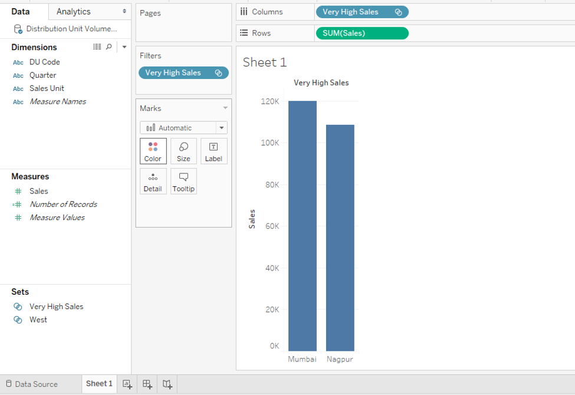Open the Color mark property
Screen dimensions: 575x395
click(153, 151)
